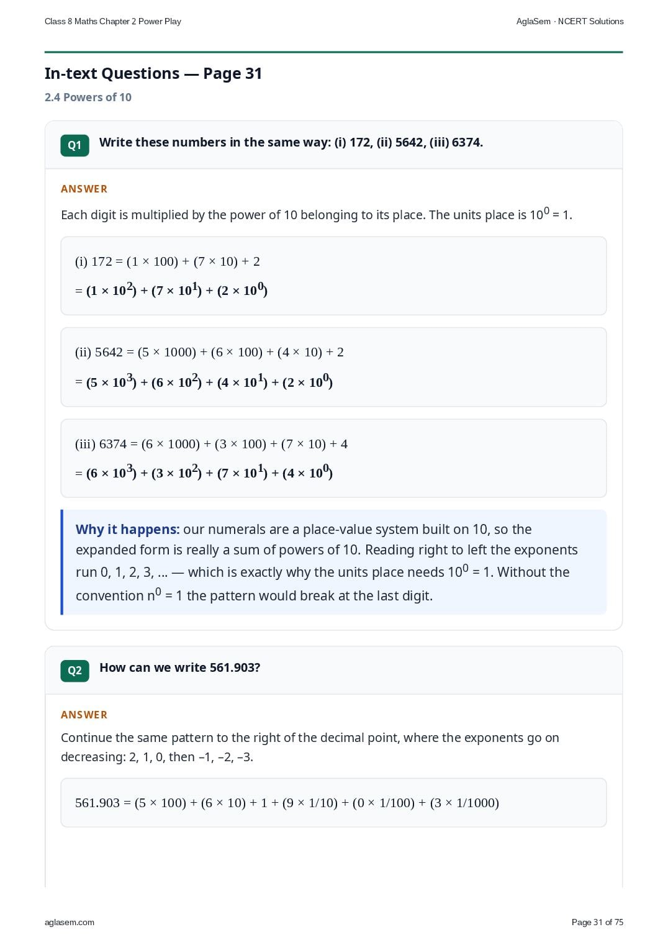This screenshot has height=945, width=668.
Task: Click the '2.4 Powers of 10' subheading
Action: pos(88,97)
